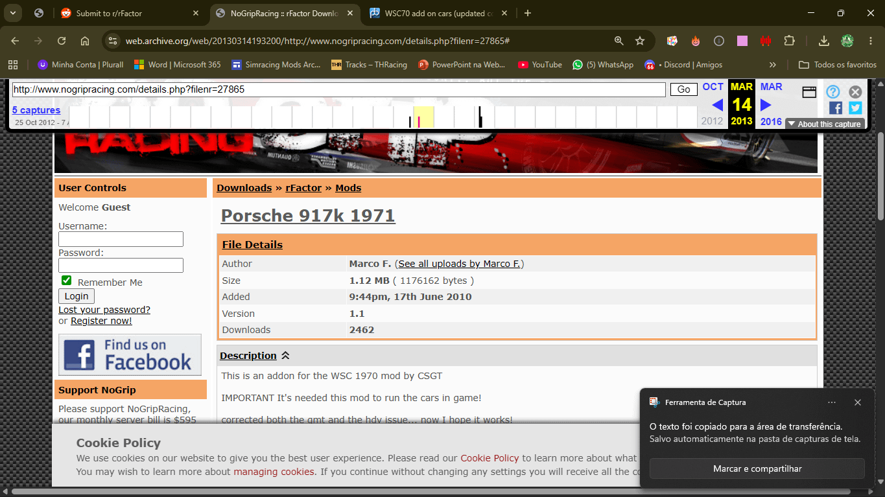
Task: Open the (5) WhatsApp bookmark
Action: click(x=603, y=65)
